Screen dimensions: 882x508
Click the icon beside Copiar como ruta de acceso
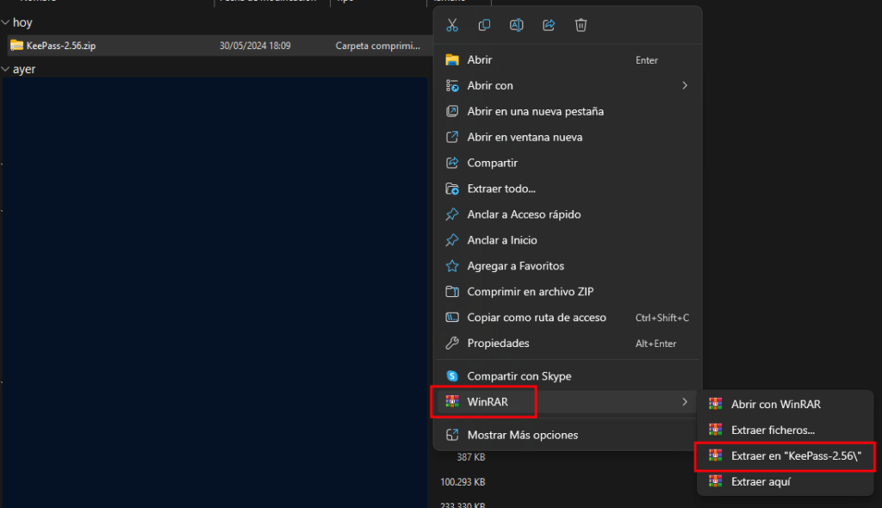[x=452, y=318]
